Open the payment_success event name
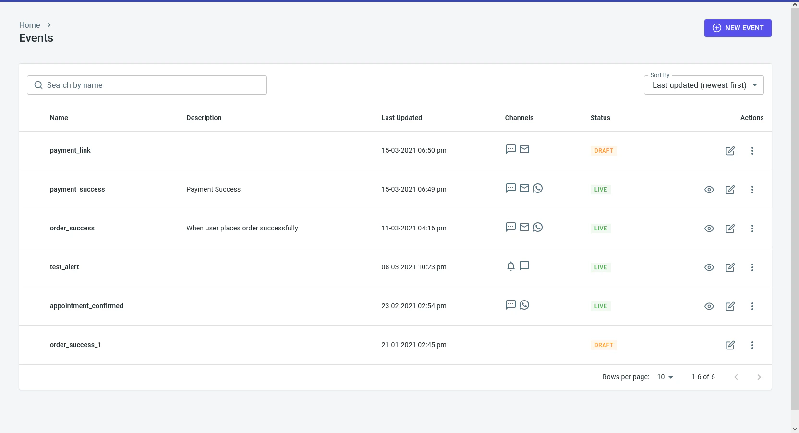799x433 pixels. pos(77,189)
